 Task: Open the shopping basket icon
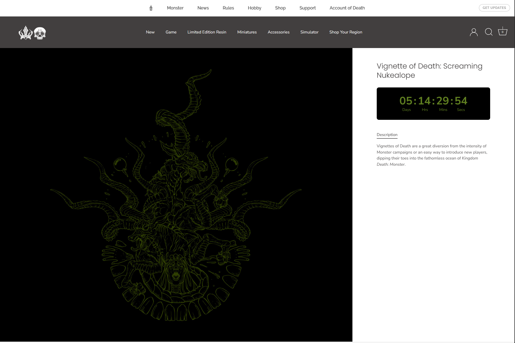[x=503, y=32]
